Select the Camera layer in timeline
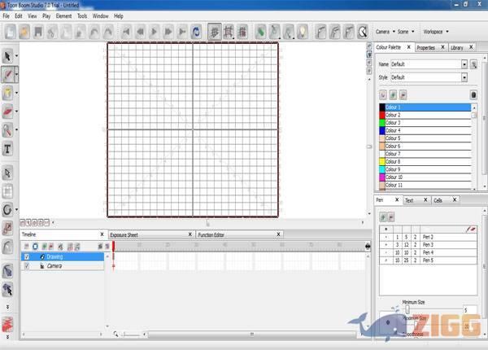This screenshot has height=350, width=488. (63, 266)
